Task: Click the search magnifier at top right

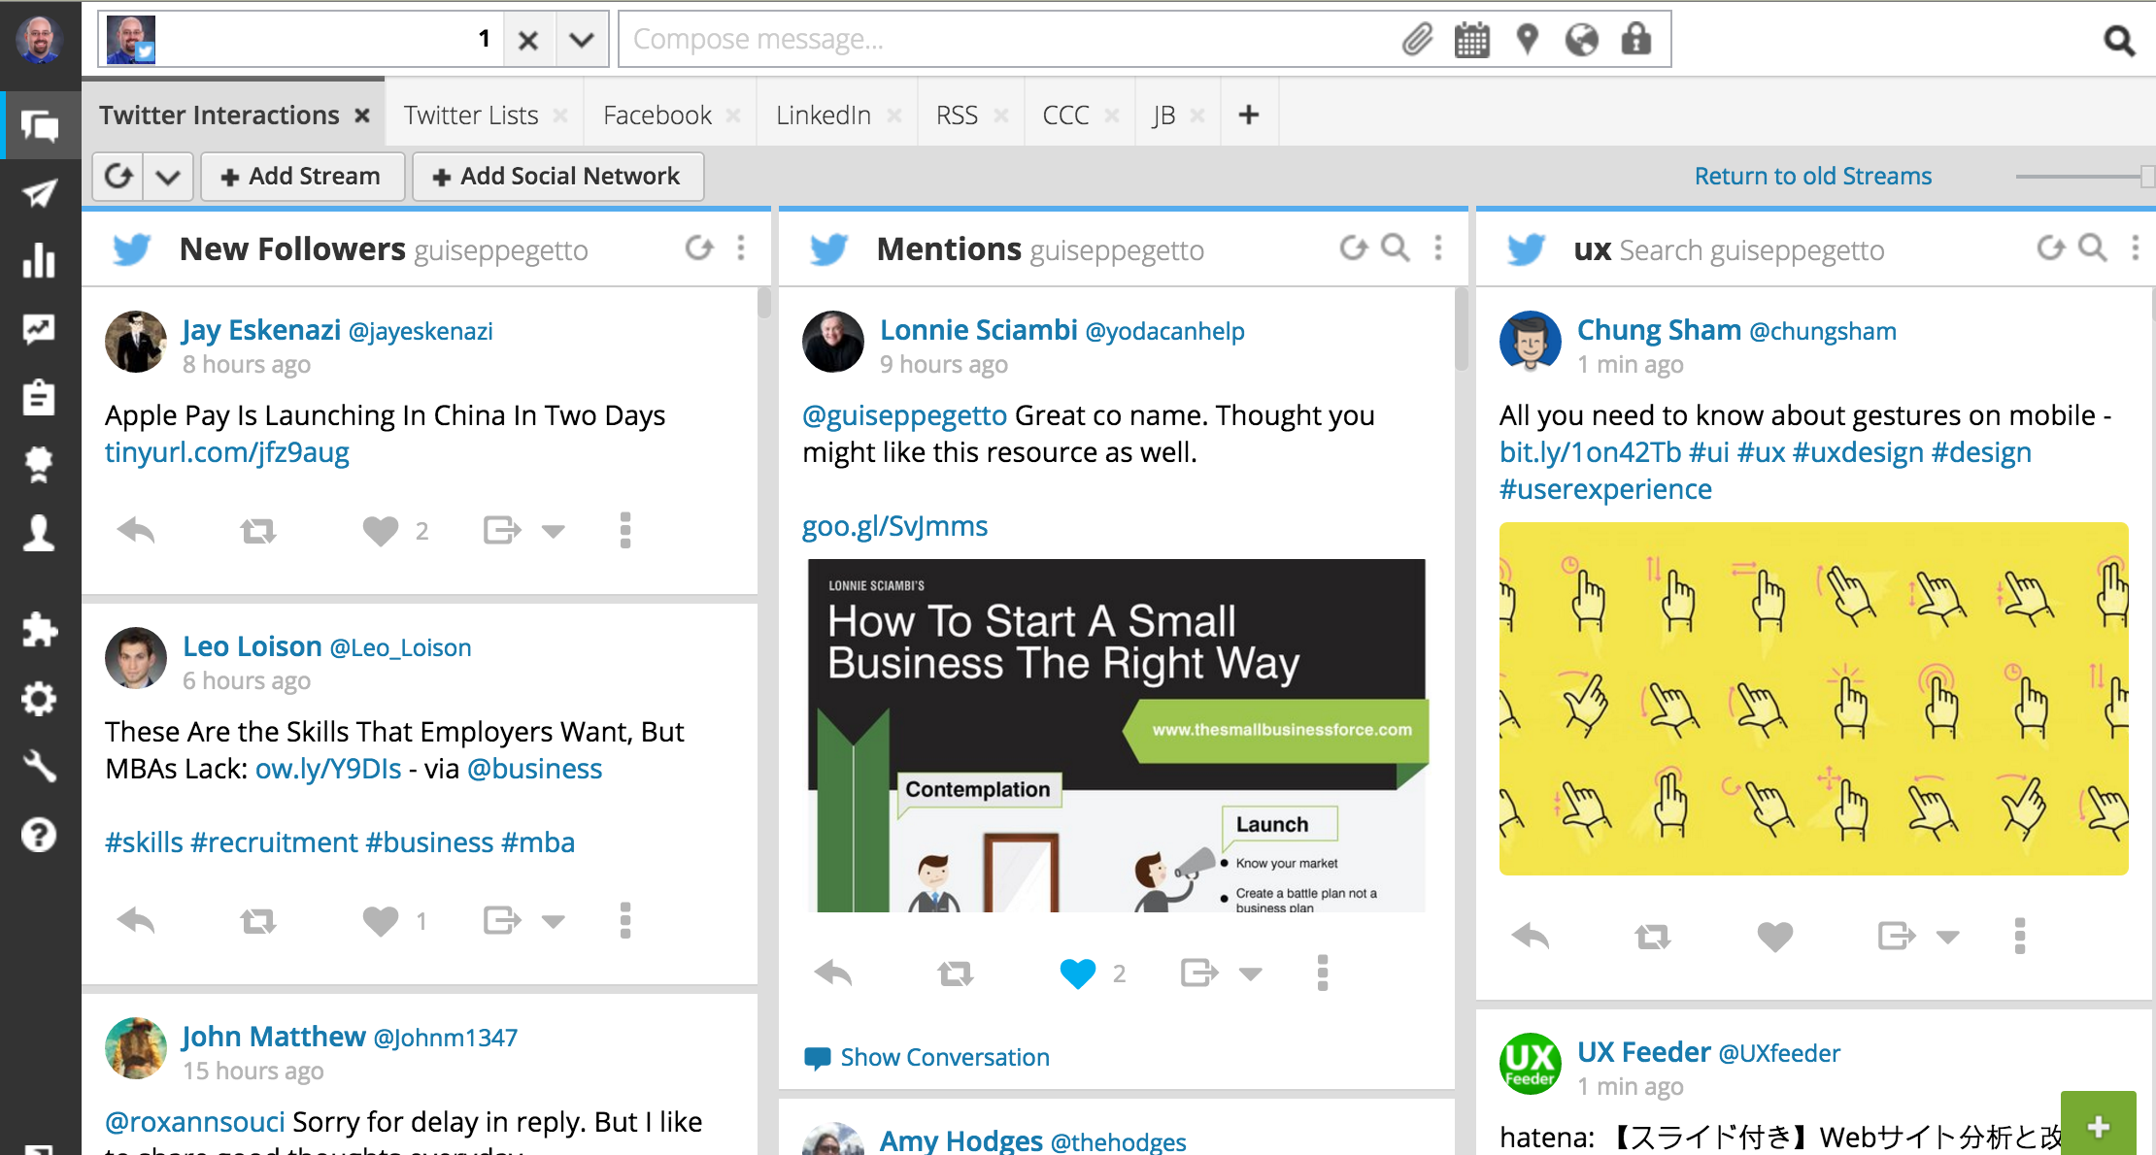Action: (2119, 40)
